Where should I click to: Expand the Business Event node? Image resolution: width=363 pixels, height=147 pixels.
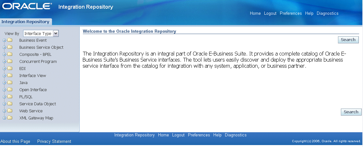(4, 40)
